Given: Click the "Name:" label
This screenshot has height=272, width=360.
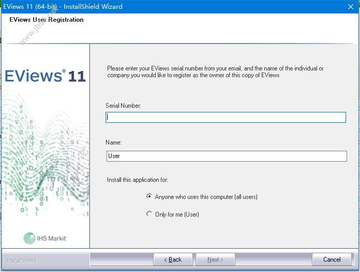Looking at the screenshot, I should (113, 142).
